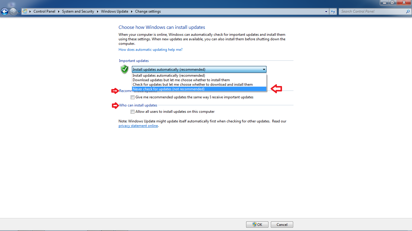Open the address bar history dropdown
The image size is (412, 231).
coord(326,11)
